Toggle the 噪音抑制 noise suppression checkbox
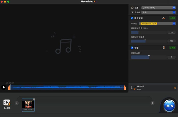This screenshot has height=117, width=178. pyautogui.click(x=132, y=18)
